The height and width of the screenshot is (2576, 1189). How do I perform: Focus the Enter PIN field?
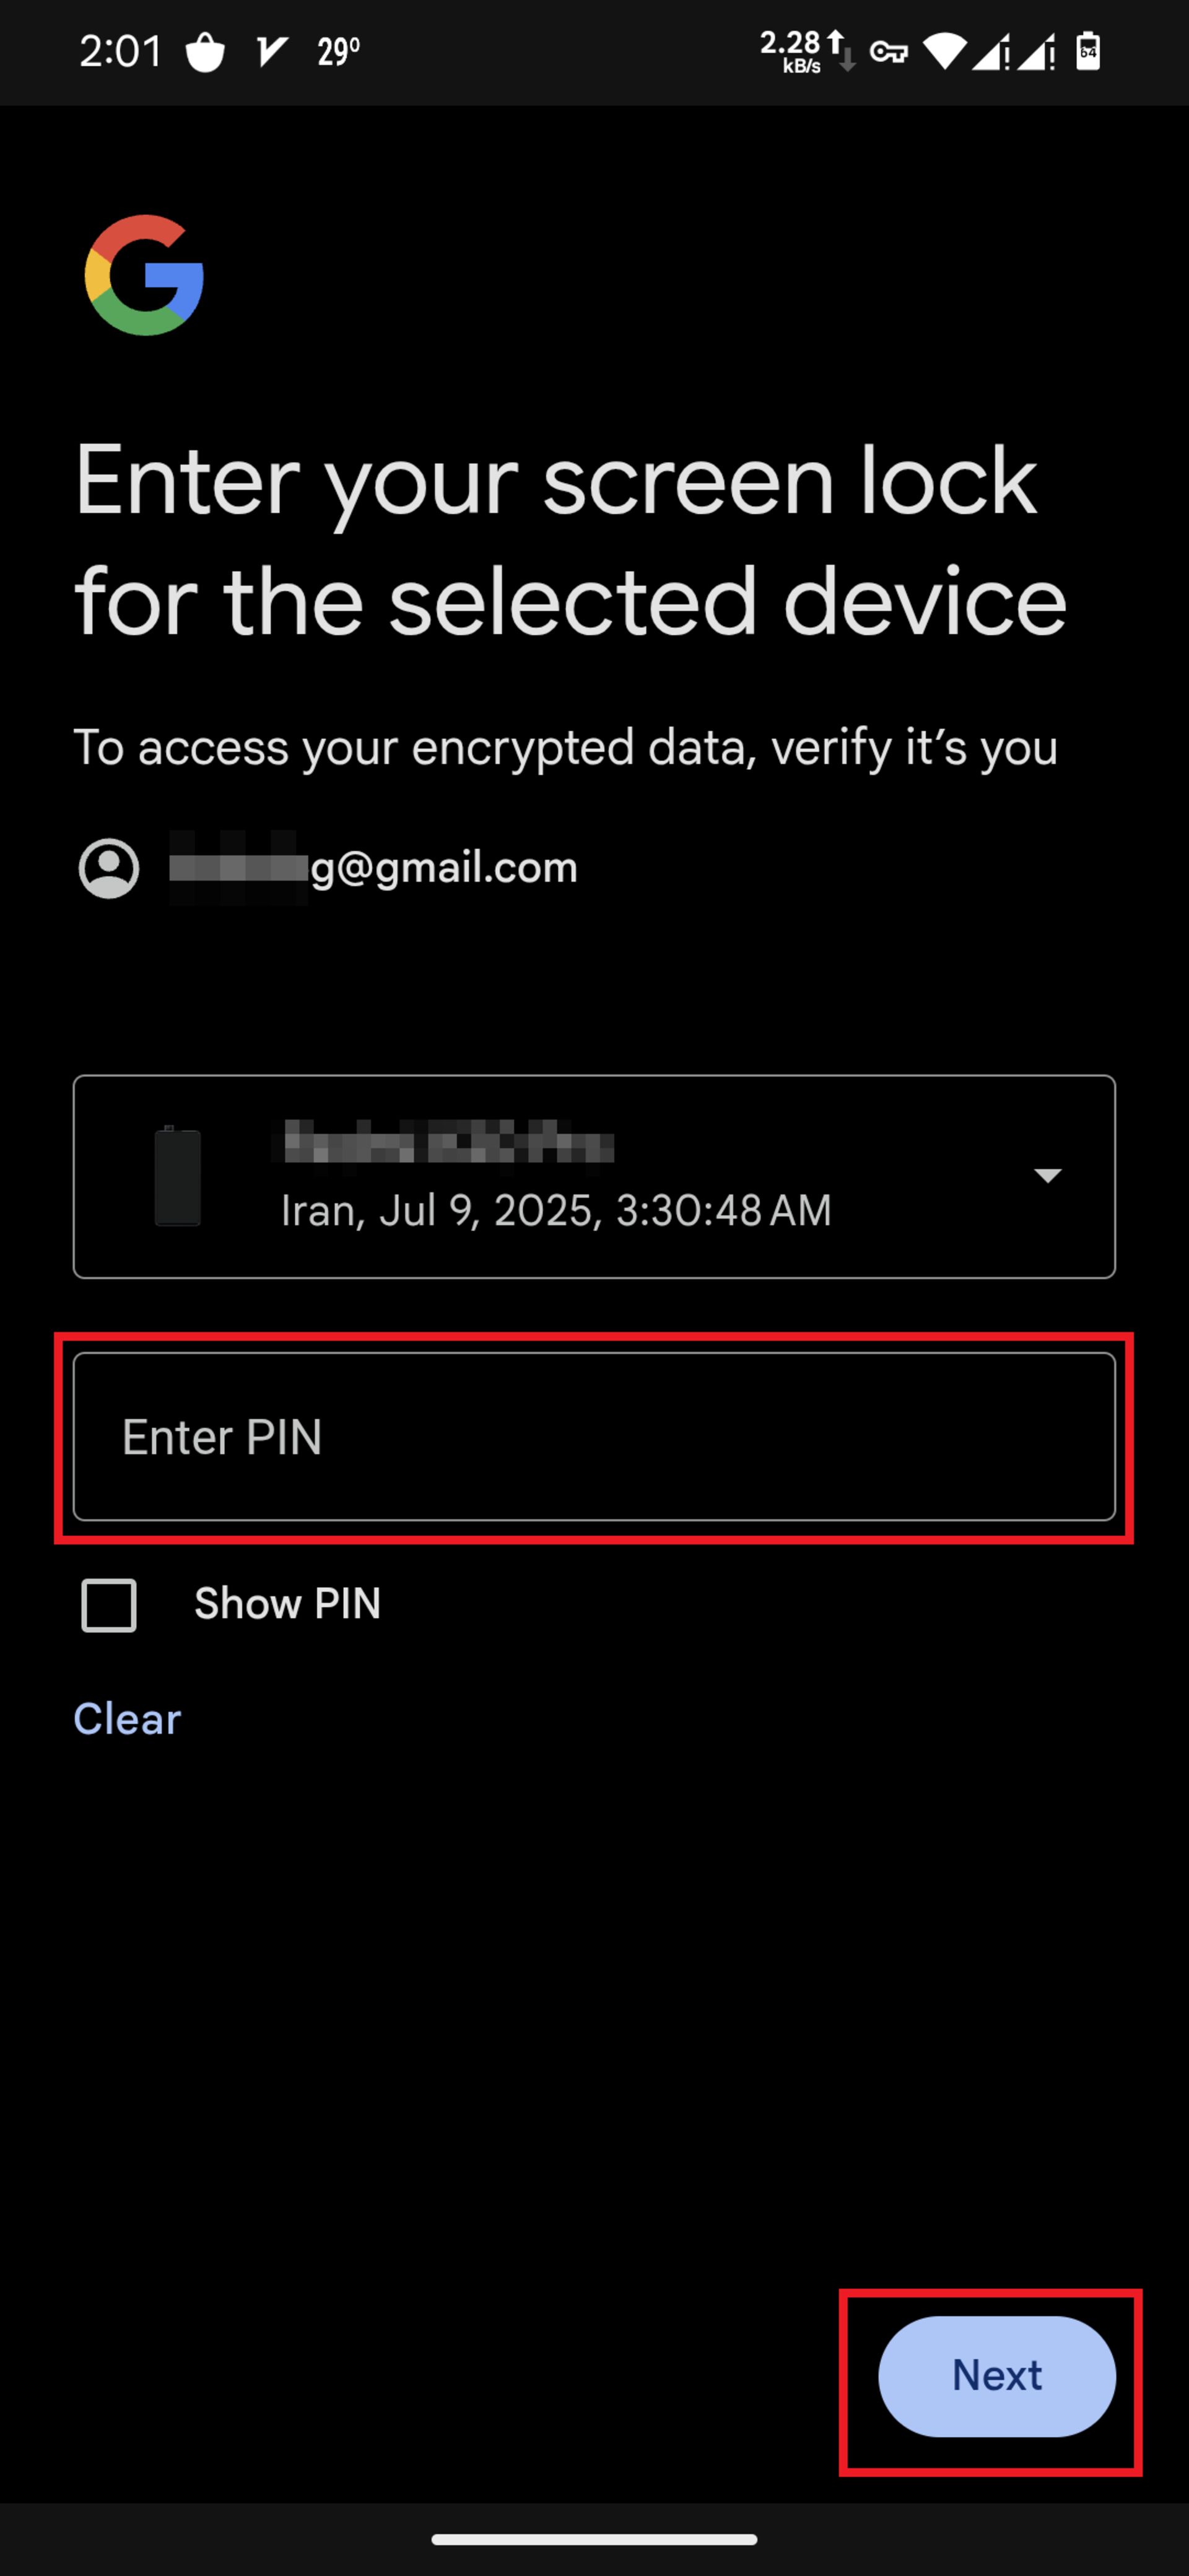594,1436
